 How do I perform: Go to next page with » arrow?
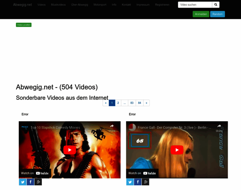[147, 103]
